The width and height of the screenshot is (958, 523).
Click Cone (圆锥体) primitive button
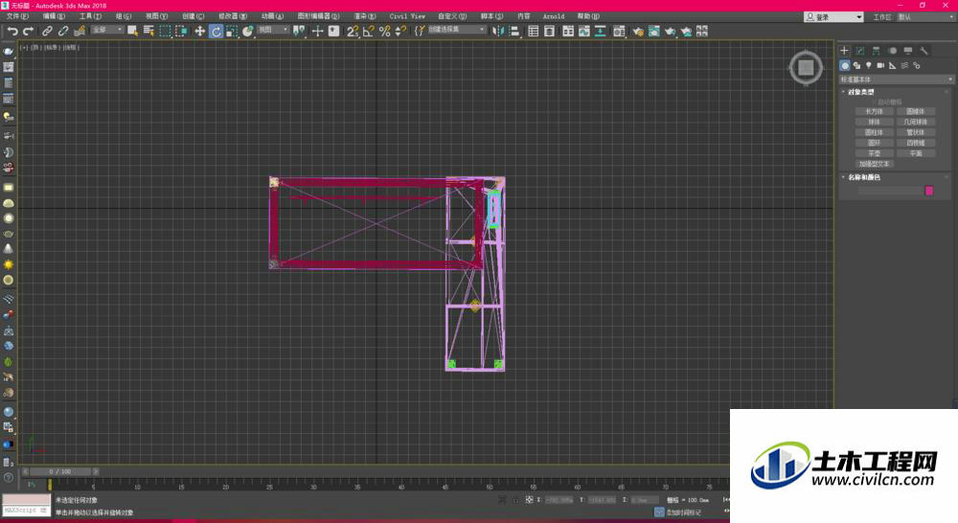[916, 111]
